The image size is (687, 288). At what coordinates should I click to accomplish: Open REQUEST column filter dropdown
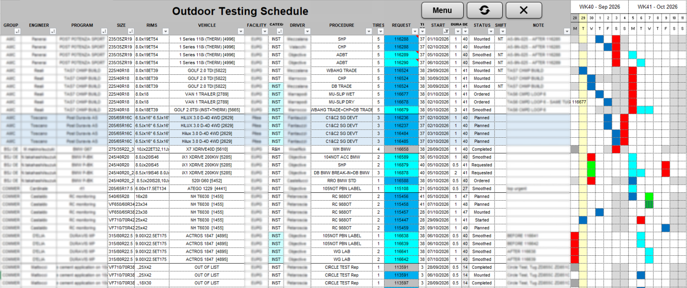[415, 32]
